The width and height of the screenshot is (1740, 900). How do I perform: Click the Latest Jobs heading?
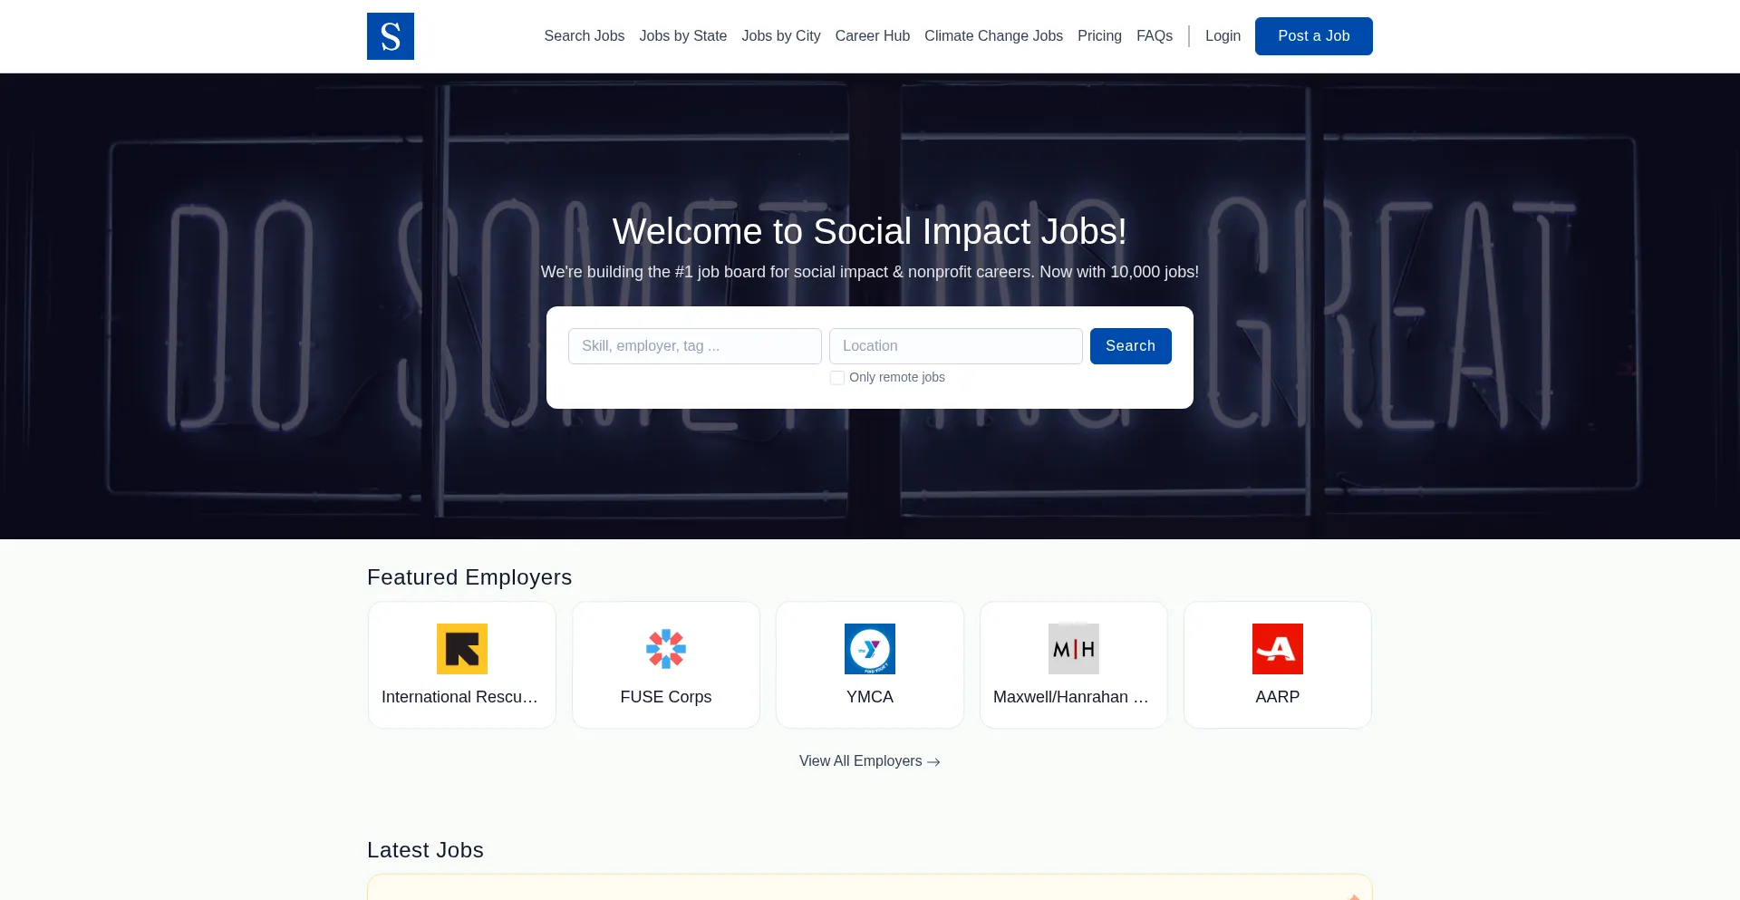point(425,850)
